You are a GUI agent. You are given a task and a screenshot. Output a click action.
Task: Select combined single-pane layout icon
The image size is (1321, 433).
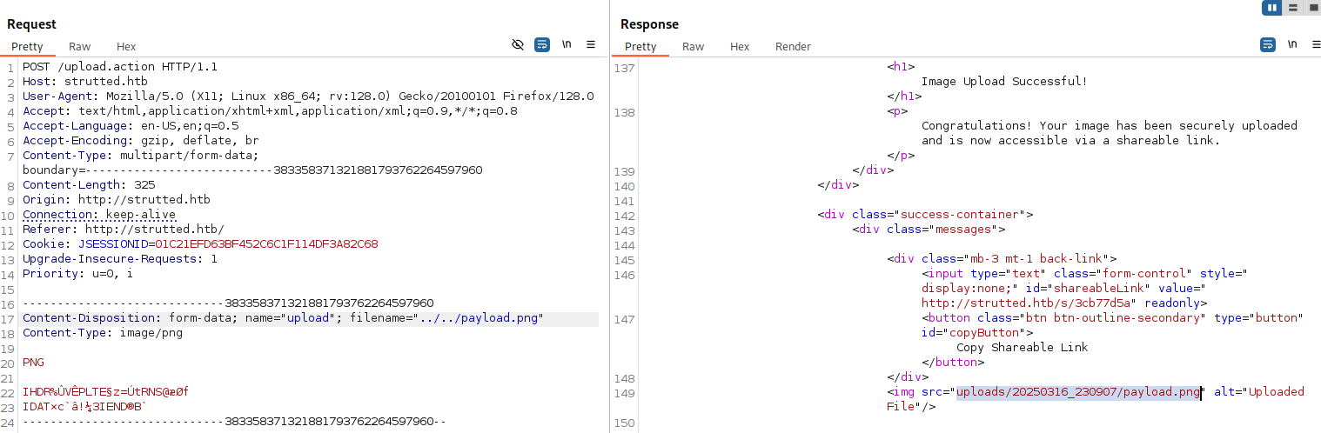click(1313, 8)
